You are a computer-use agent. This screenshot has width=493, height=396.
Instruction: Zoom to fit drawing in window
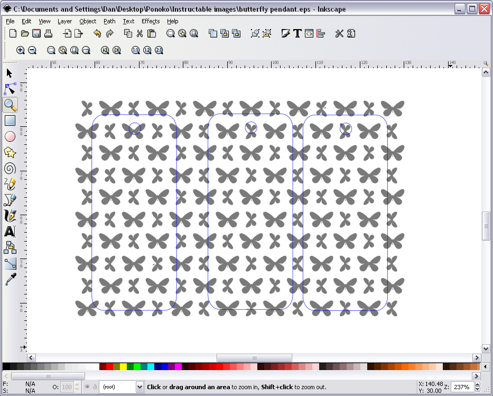pyautogui.click(x=63, y=50)
